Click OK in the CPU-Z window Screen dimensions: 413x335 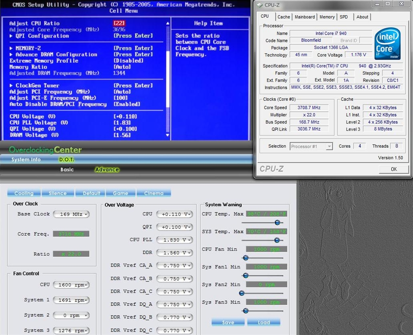click(x=394, y=169)
